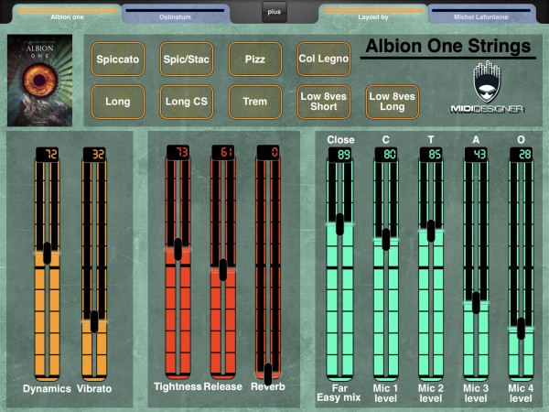Raise the Reverb slider knob

pyautogui.click(x=268, y=374)
